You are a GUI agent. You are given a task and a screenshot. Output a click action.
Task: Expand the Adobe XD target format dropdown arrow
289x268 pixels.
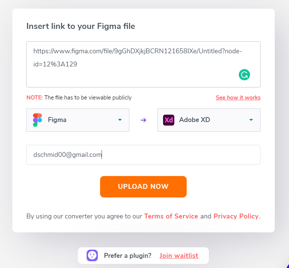tap(251, 120)
